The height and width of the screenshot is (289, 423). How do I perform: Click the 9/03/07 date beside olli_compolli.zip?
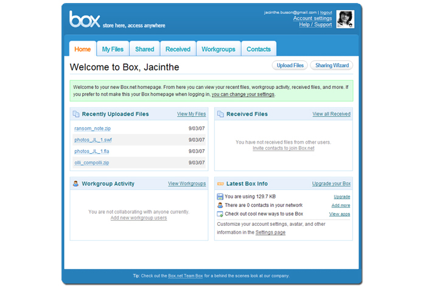tap(197, 162)
